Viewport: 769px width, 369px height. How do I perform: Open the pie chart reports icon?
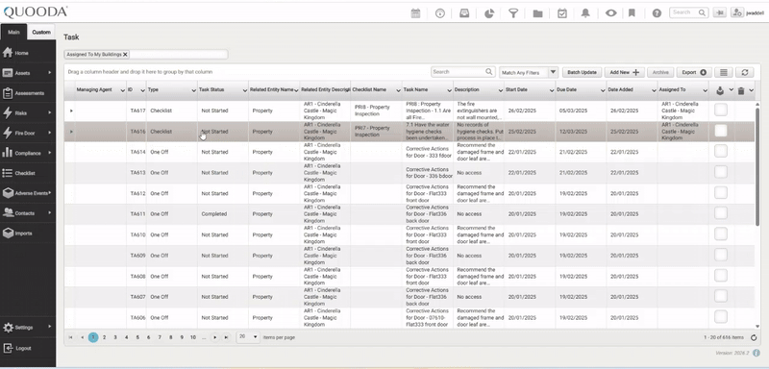click(x=489, y=13)
